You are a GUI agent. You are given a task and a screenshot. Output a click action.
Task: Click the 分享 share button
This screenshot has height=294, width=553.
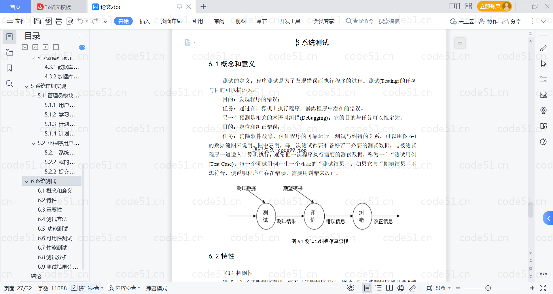click(x=512, y=21)
